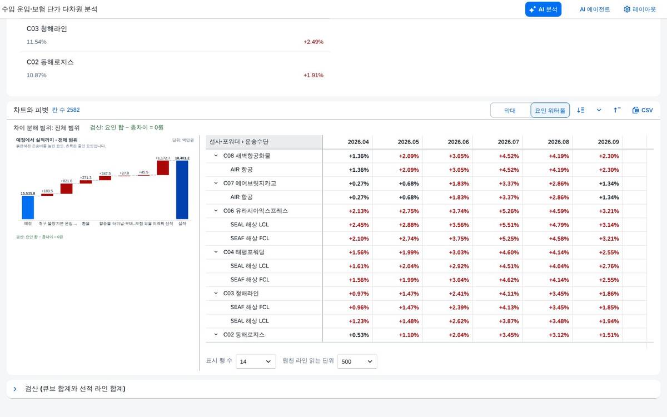Open the AI 에이전트 panel

tap(595, 9)
